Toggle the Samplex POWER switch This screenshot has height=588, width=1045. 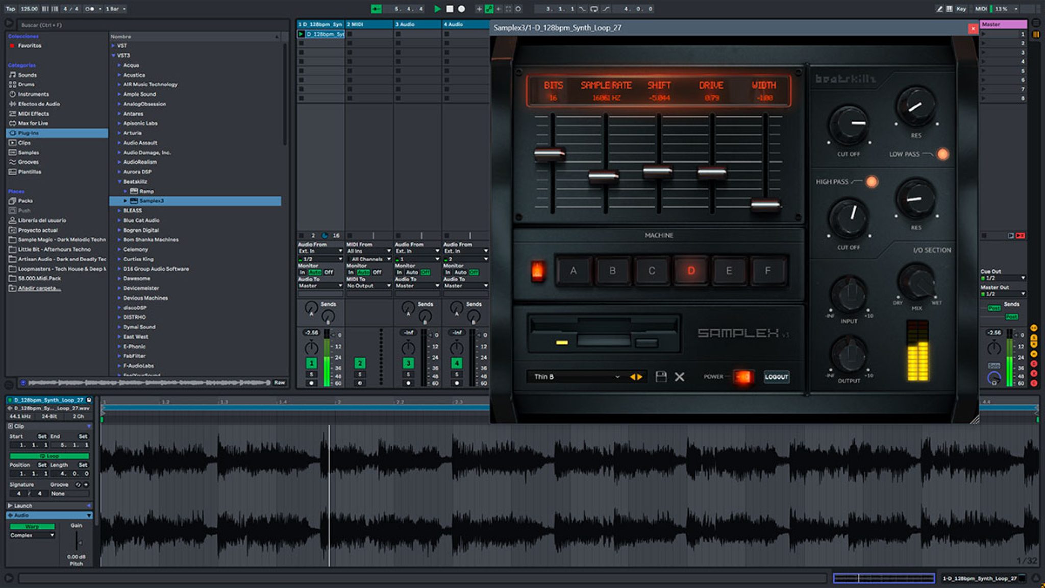coord(743,377)
